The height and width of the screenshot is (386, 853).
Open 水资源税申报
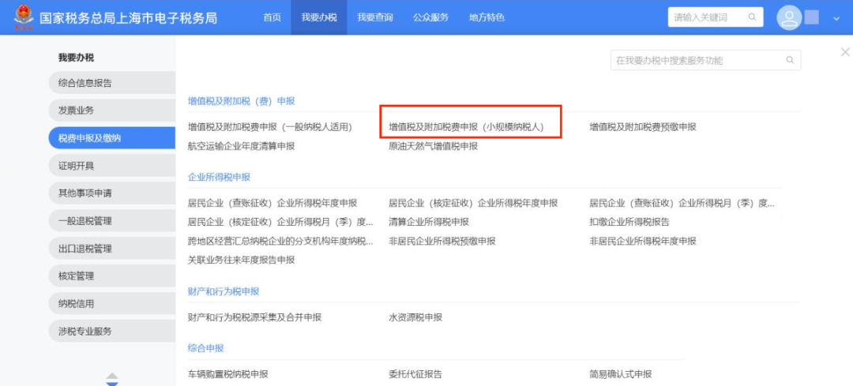[415, 317]
